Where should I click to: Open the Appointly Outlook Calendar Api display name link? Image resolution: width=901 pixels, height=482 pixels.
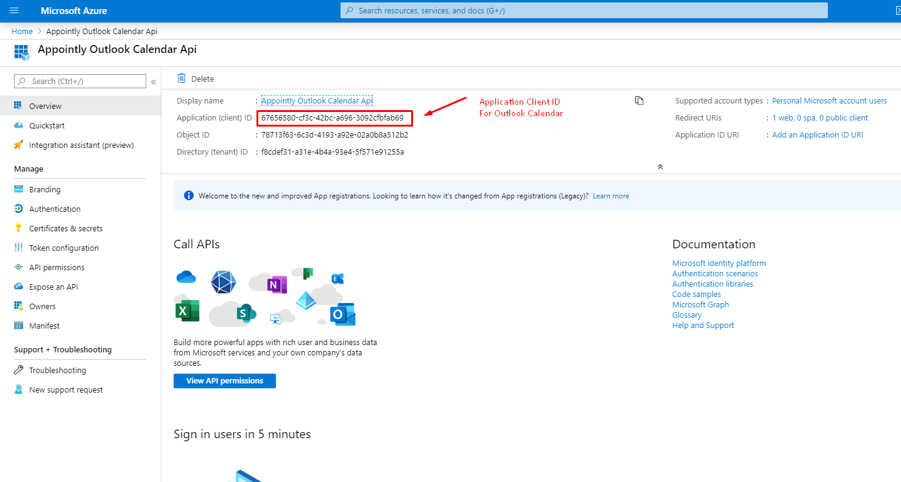coord(317,101)
